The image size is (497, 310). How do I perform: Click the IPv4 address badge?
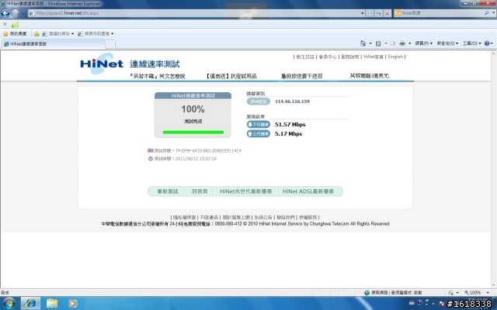pos(259,102)
